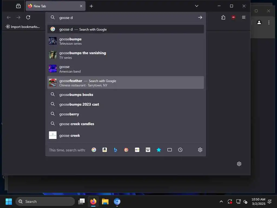The height and width of the screenshot is (208, 277).
Task: Open Firefox View icon
Action: tap(18, 6)
